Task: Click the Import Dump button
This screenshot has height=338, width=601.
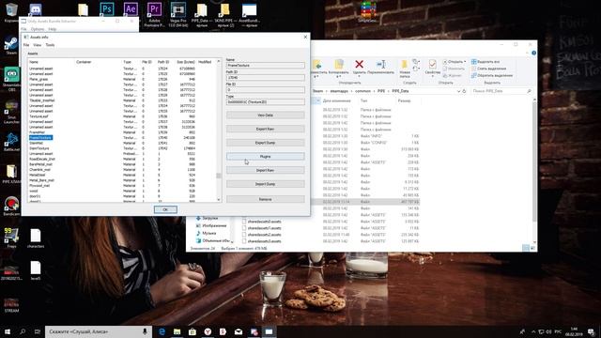Action: pyautogui.click(x=265, y=184)
